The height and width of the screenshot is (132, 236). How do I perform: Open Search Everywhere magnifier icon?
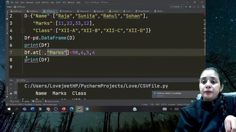pos(203,7)
